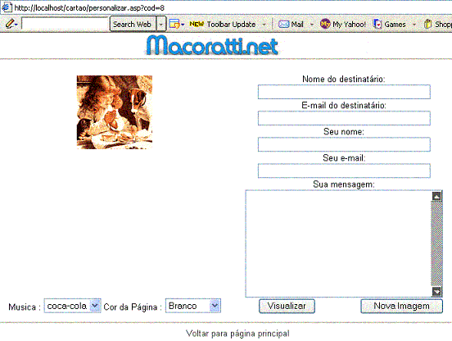Expand the Search Web dropdown arrow
Viewport: 452px width, 341px height.
click(x=160, y=25)
